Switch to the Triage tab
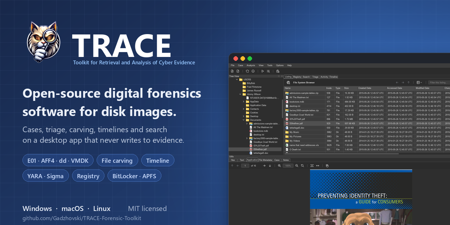This screenshot has height=225, width=450. [315, 77]
